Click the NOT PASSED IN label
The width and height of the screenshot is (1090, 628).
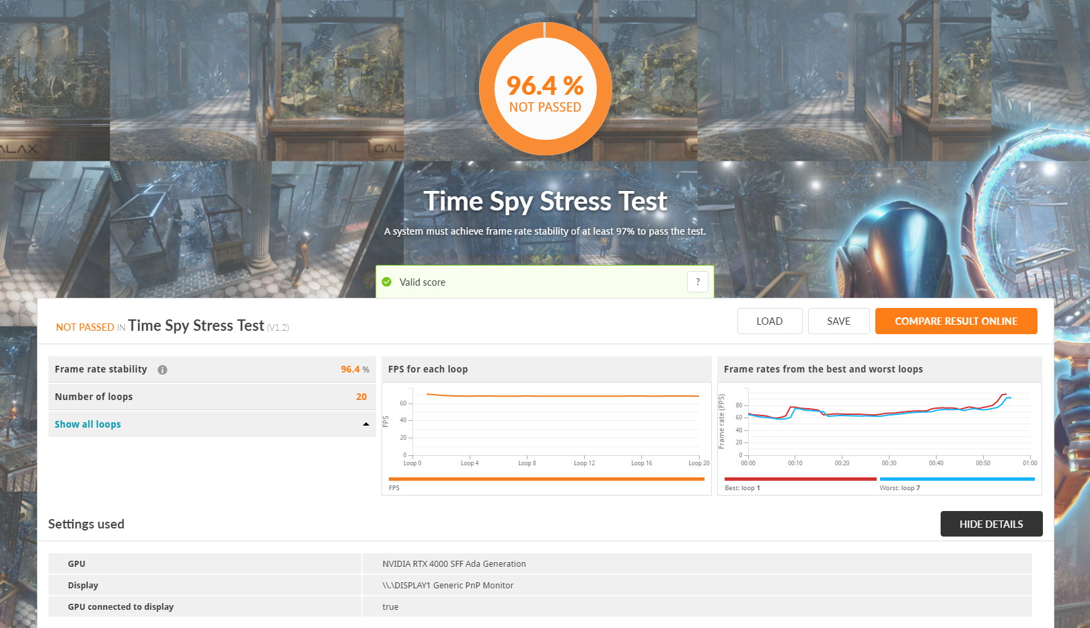[x=90, y=327]
